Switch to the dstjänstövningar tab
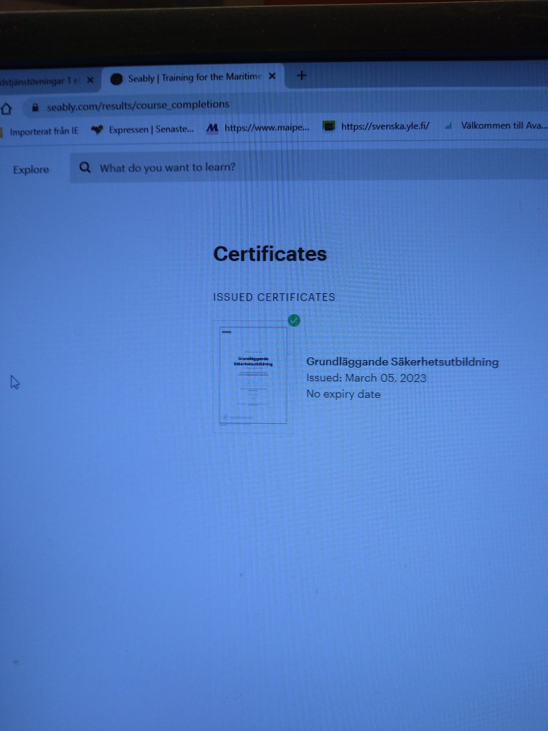Viewport: 548px width, 731px height. (39, 81)
